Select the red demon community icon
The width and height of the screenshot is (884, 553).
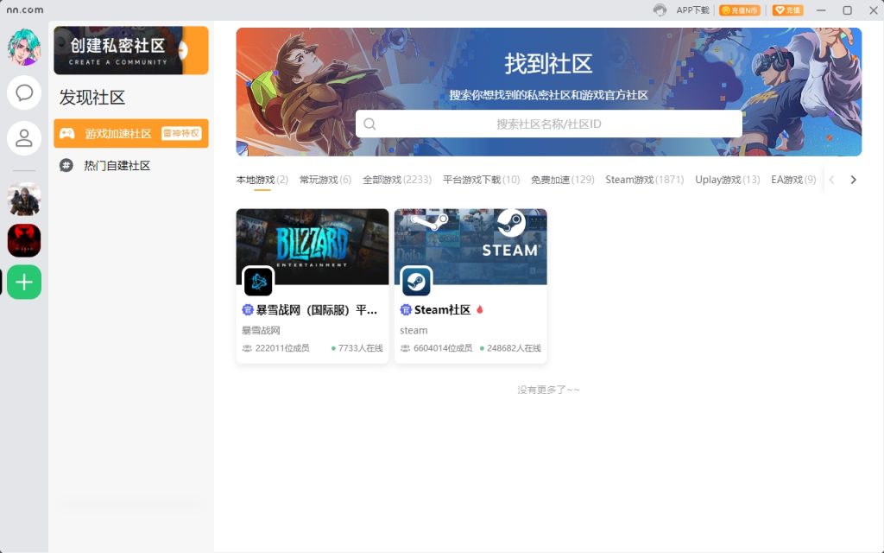tap(24, 240)
